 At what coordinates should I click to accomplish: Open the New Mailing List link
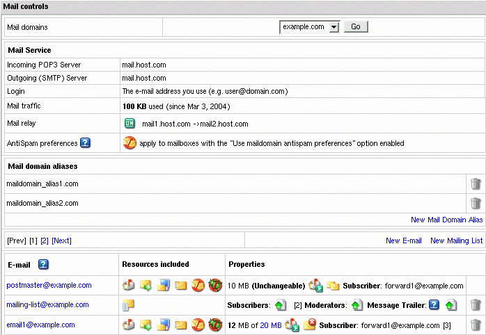pos(456,240)
